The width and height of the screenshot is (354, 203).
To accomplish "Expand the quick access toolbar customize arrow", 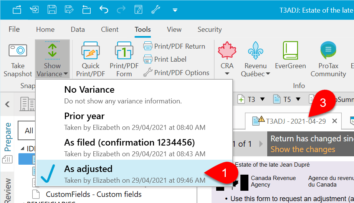I will pos(175,10).
